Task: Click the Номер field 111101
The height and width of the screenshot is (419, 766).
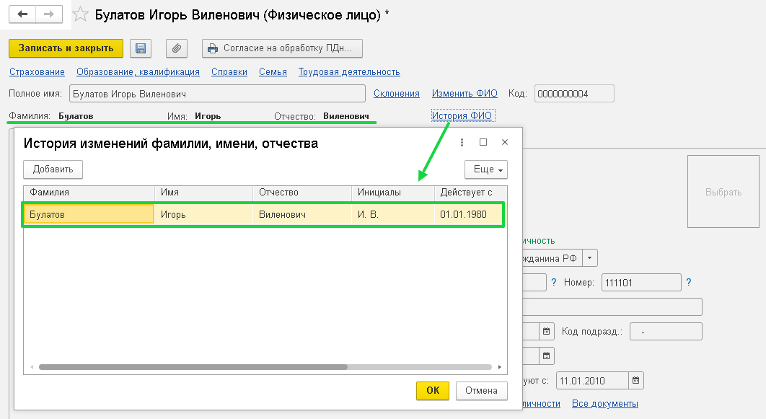Action: click(x=641, y=282)
